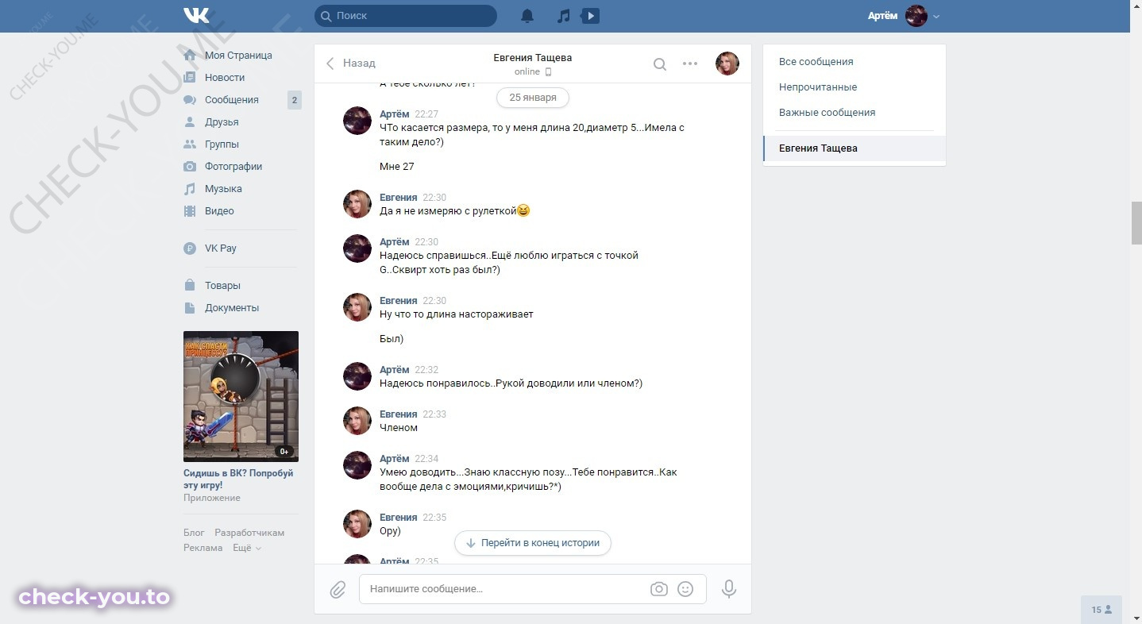Open Артём's avatar at 22:32

[x=357, y=376]
